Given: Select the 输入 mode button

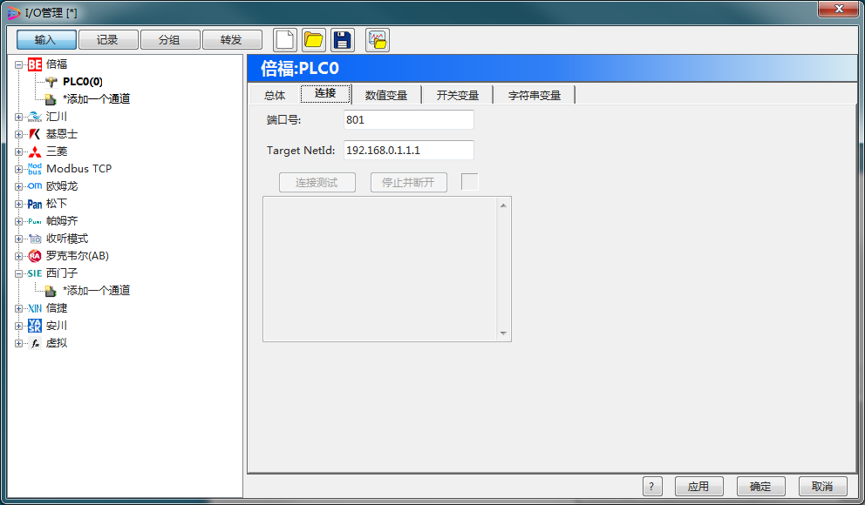Looking at the screenshot, I should tap(46, 40).
